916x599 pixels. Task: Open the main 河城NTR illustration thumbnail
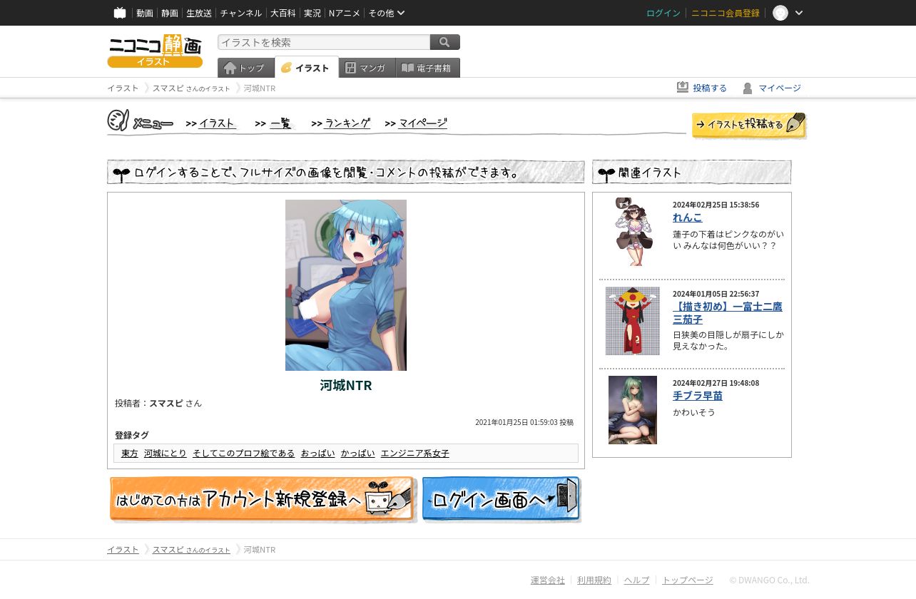click(x=346, y=285)
